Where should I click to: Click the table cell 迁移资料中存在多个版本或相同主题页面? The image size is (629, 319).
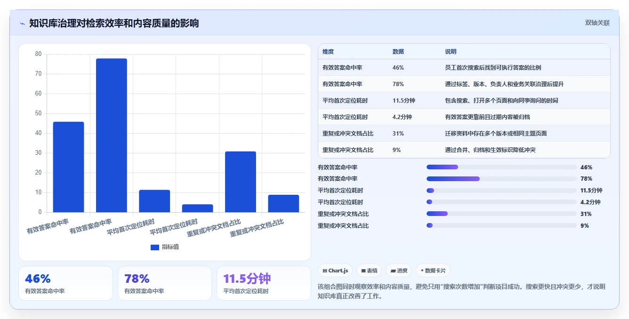click(x=496, y=134)
